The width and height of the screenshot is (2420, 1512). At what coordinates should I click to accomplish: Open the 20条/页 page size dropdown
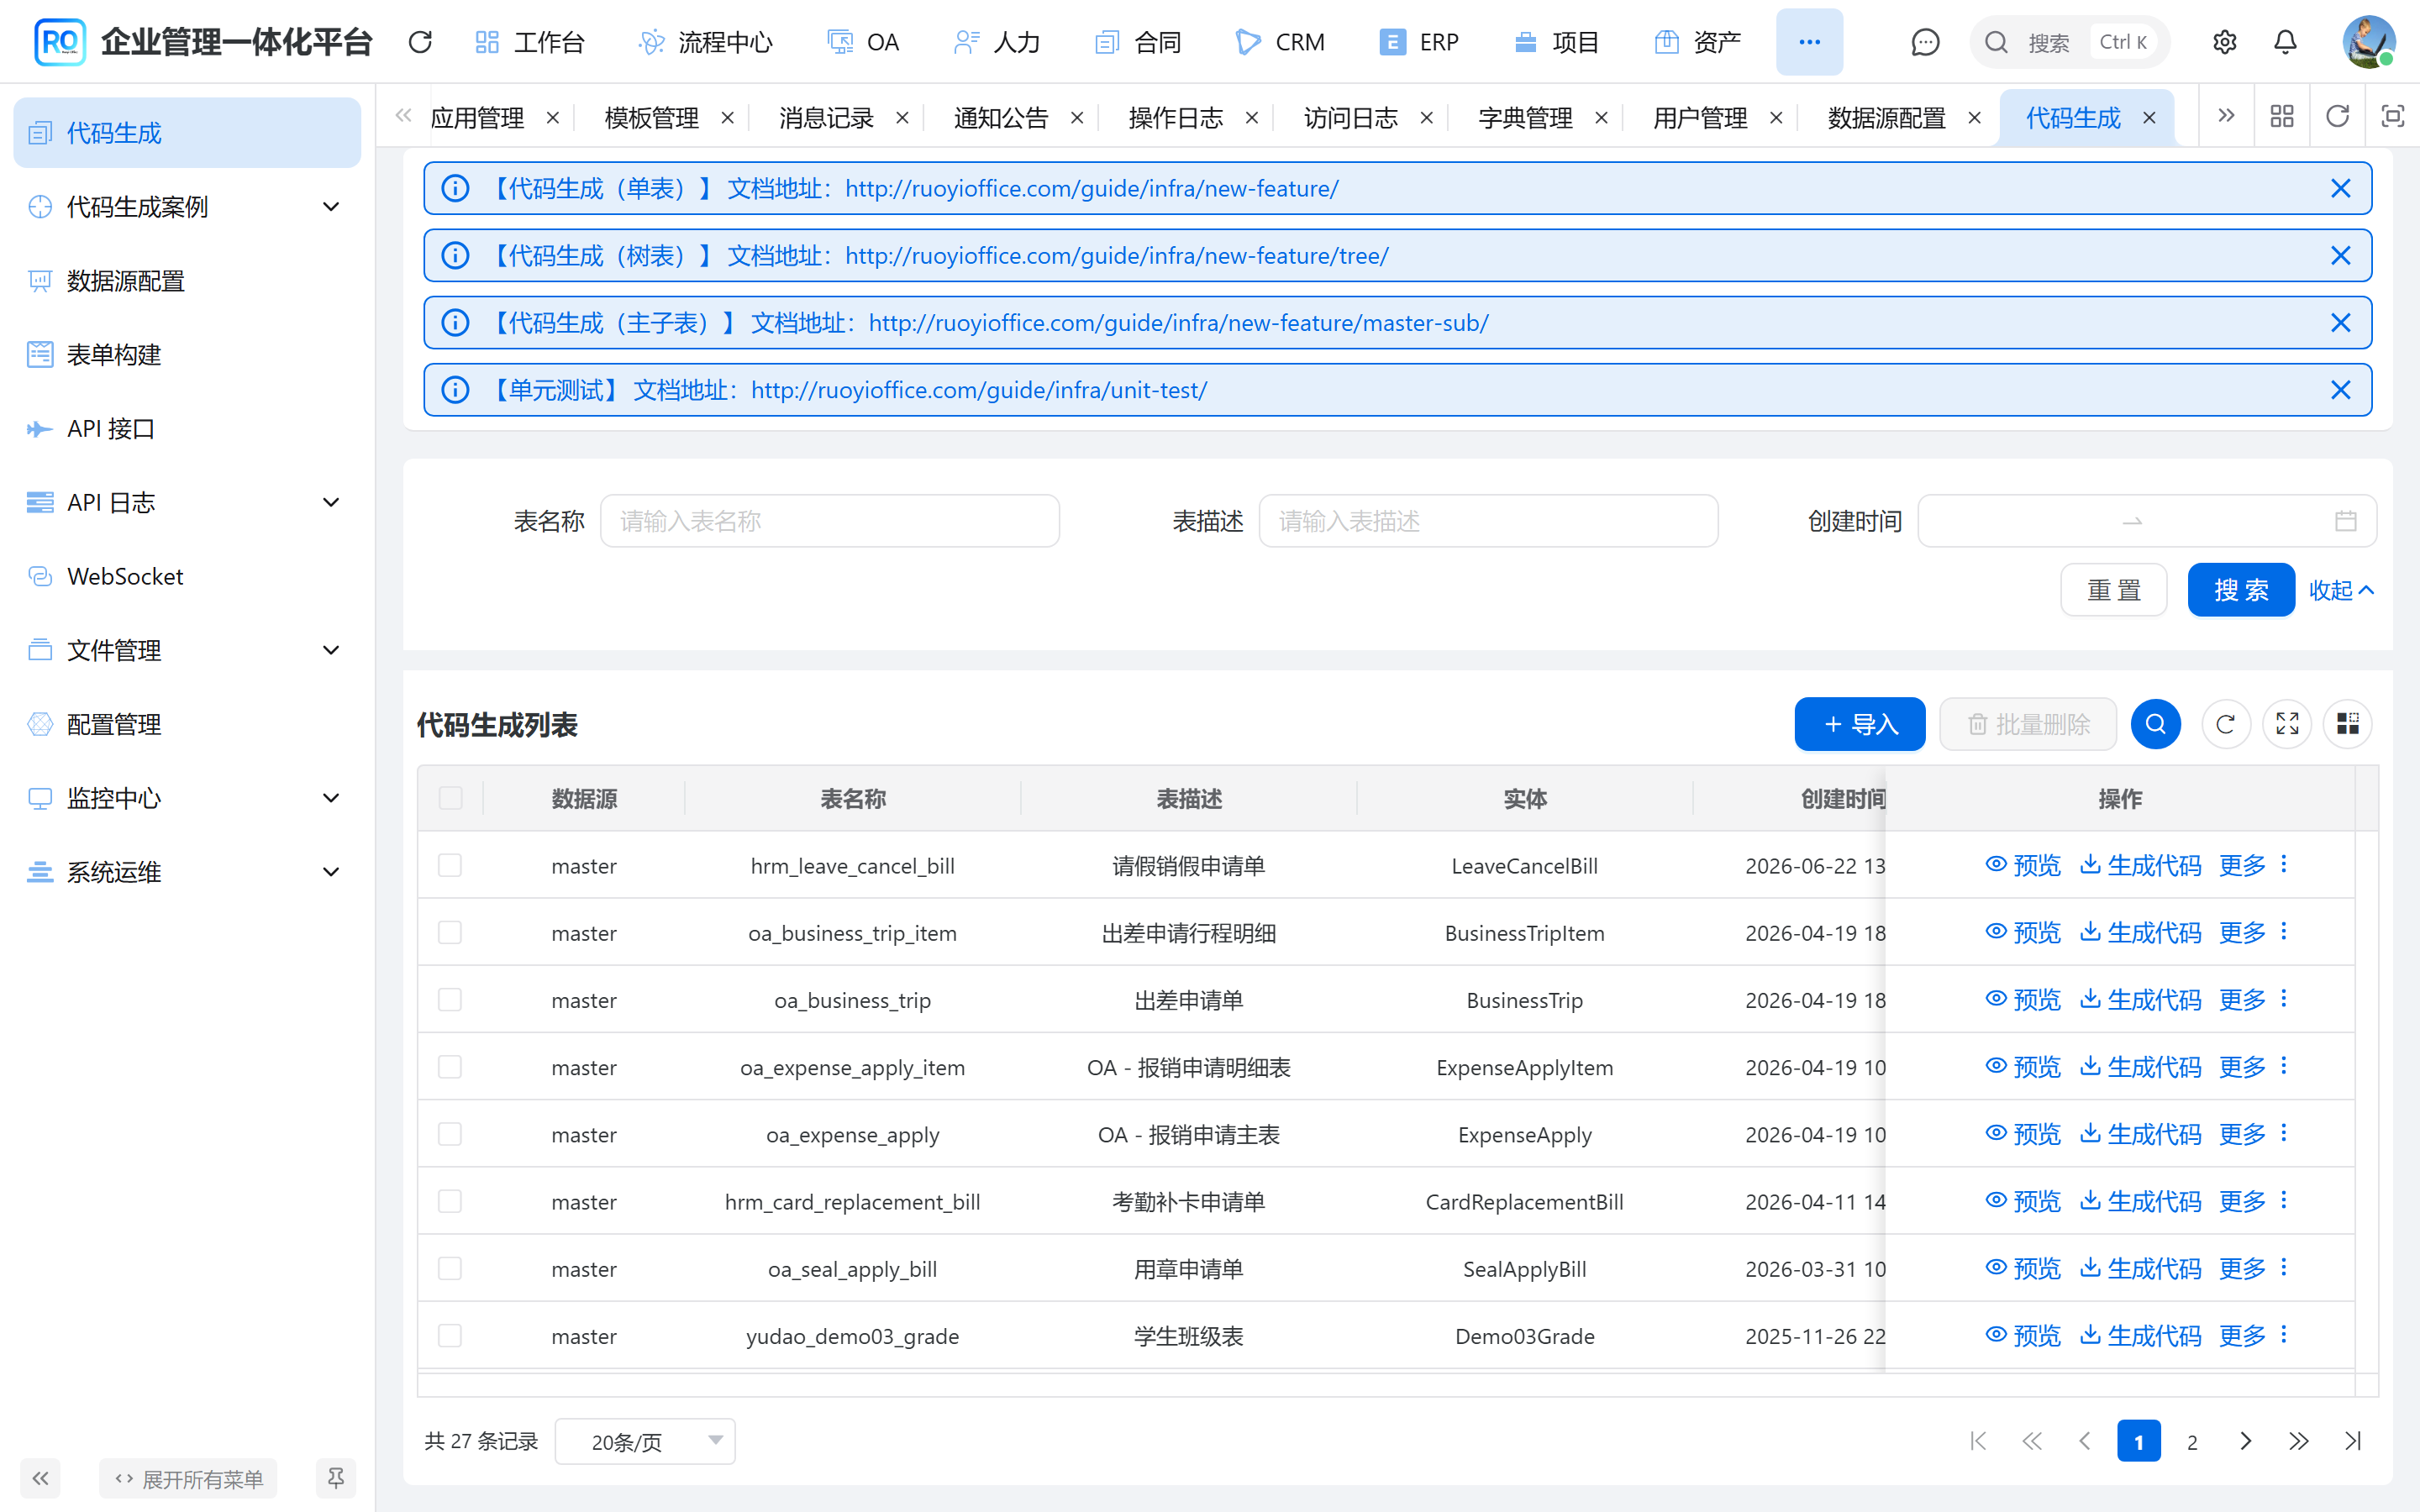pyautogui.click(x=645, y=1441)
